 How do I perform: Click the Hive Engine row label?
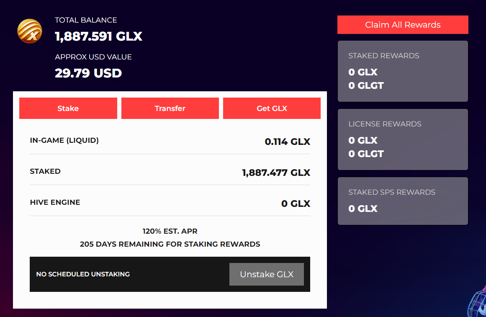click(55, 202)
